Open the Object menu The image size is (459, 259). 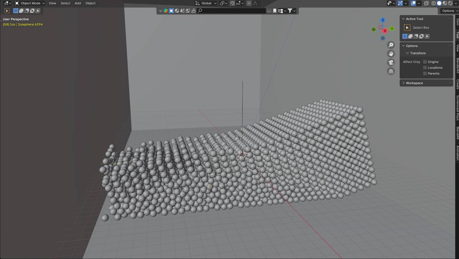click(x=90, y=3)
